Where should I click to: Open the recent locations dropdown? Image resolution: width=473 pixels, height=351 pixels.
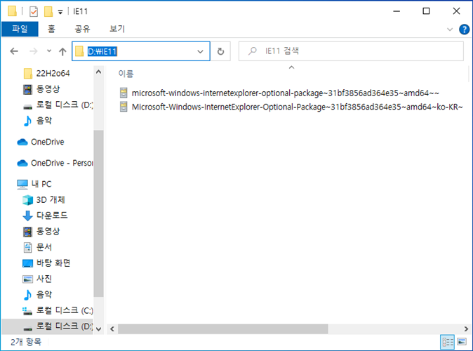coord(49,51)
